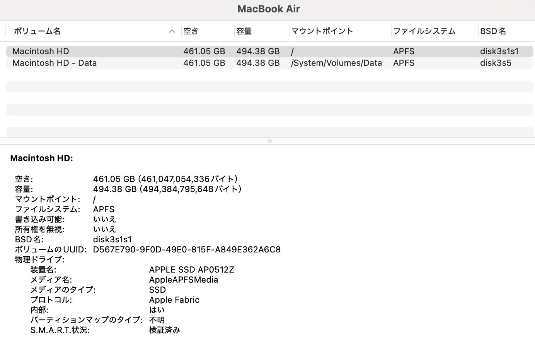The height and width of the screenshot is (350, 535).
Task: Click the bold Macintosh HD: details heading
Action: [41, 158]
